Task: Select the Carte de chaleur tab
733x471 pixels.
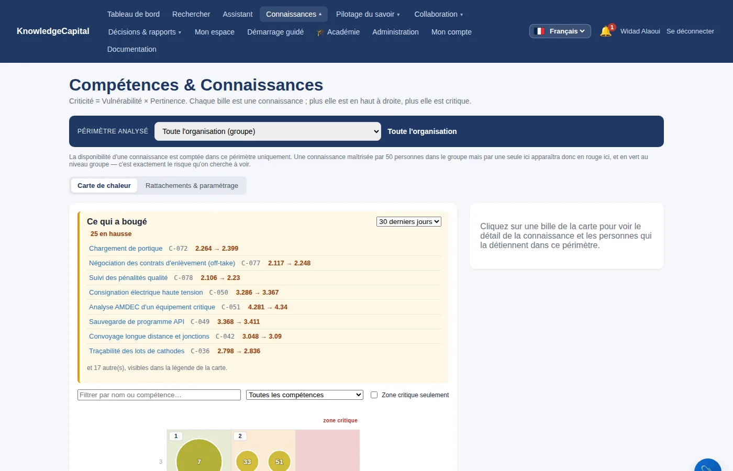Action: [104, 186]
